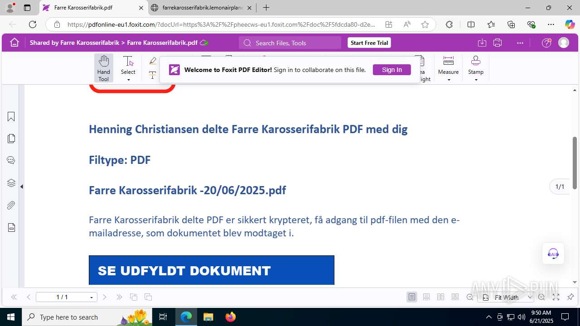Refresh the browser page
The width and height of the screenshot is (580, 326).
pos(33,24)
